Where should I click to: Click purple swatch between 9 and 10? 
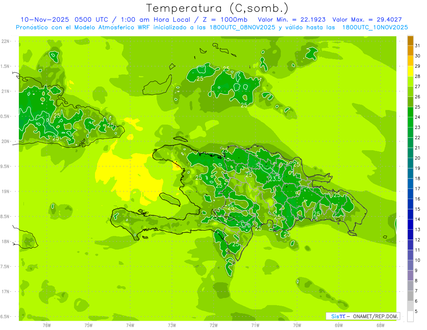click(x=410, y=265)
